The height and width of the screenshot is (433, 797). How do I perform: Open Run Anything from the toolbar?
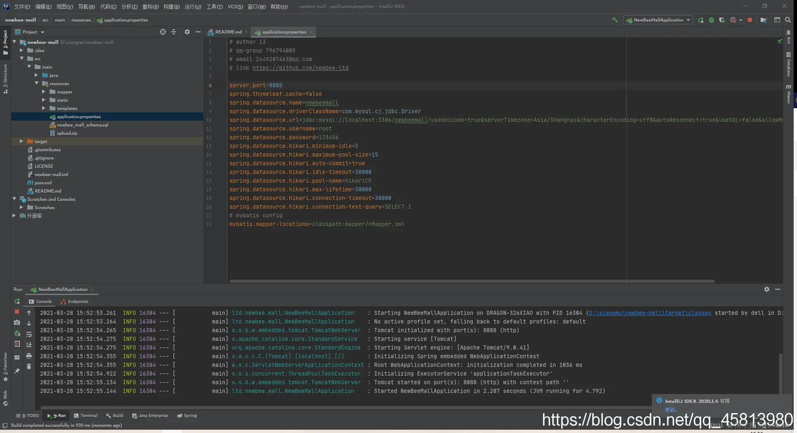click(x=777, y=20)
